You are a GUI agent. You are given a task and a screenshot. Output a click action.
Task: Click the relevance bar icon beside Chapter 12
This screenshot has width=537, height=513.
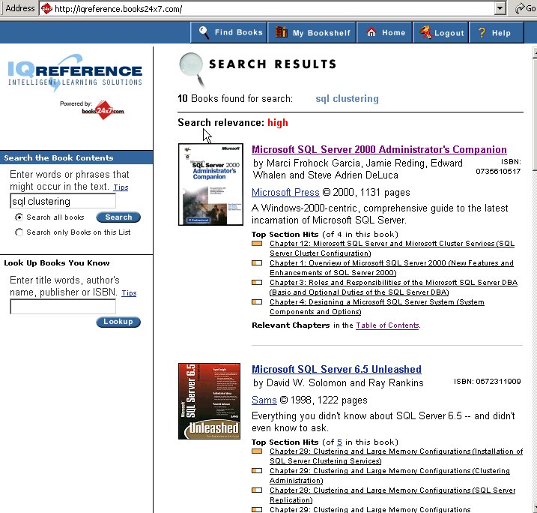click(257, 244)
